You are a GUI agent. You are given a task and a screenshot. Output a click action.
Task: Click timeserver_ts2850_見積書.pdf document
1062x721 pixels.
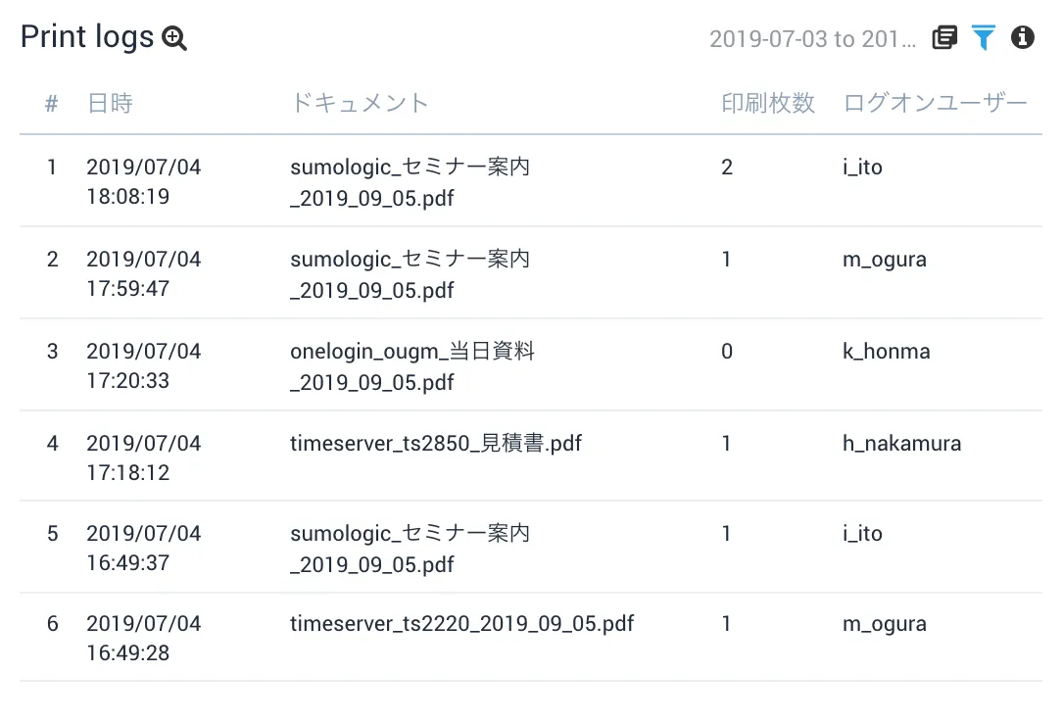(436, 444)
